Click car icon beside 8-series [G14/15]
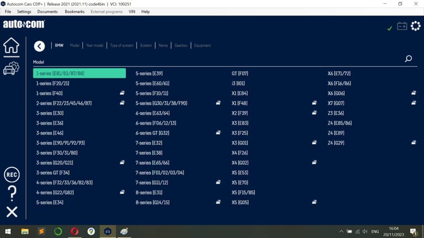424x238 pixels. (218, 202)
